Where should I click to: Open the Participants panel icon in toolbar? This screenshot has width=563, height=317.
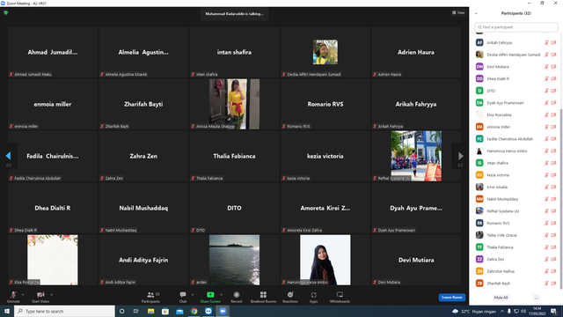point(150,295)
